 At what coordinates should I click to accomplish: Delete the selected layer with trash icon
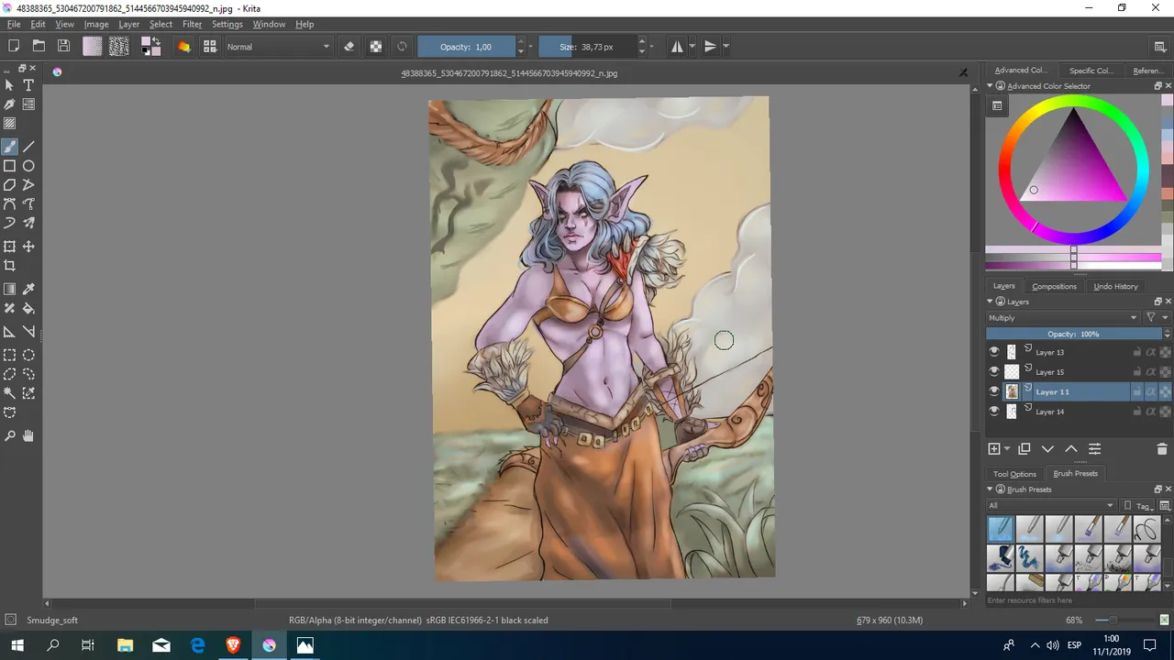tap(1163, 449)
